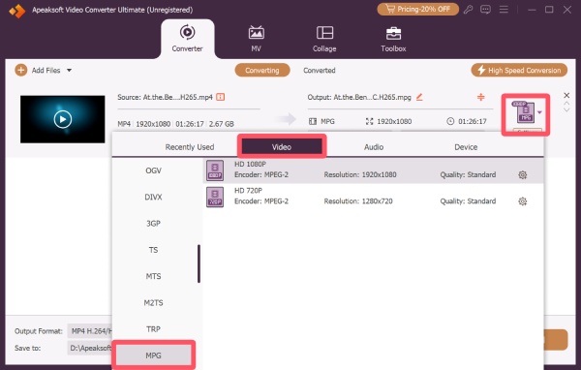Expand the Add Files dropdown arrow
The height and width of the screenshot is (370, 581).
click(70, 70)
